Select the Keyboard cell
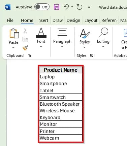This screenshot has height=146, width=127. point(61,117)
